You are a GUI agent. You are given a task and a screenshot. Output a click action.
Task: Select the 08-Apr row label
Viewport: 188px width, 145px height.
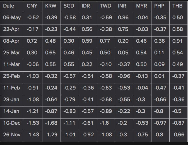[x=11, y=41]
